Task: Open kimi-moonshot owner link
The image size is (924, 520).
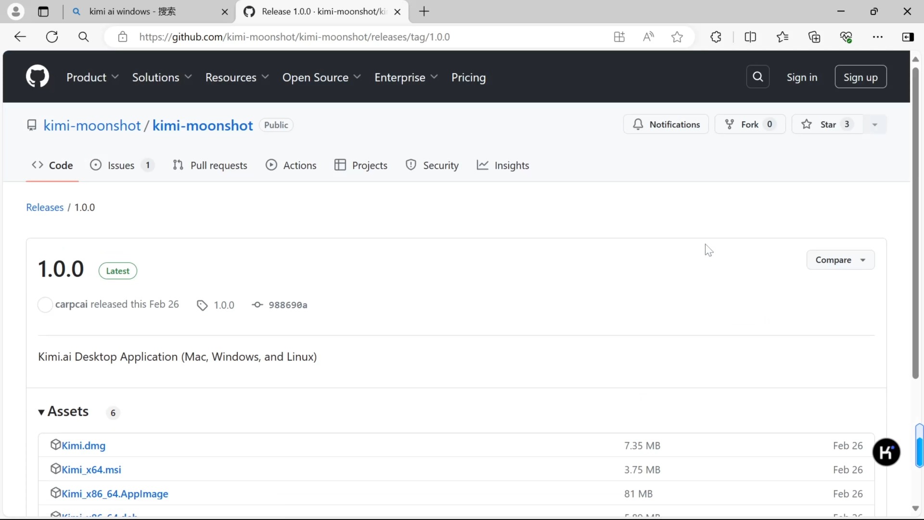Action: [92, 125]
